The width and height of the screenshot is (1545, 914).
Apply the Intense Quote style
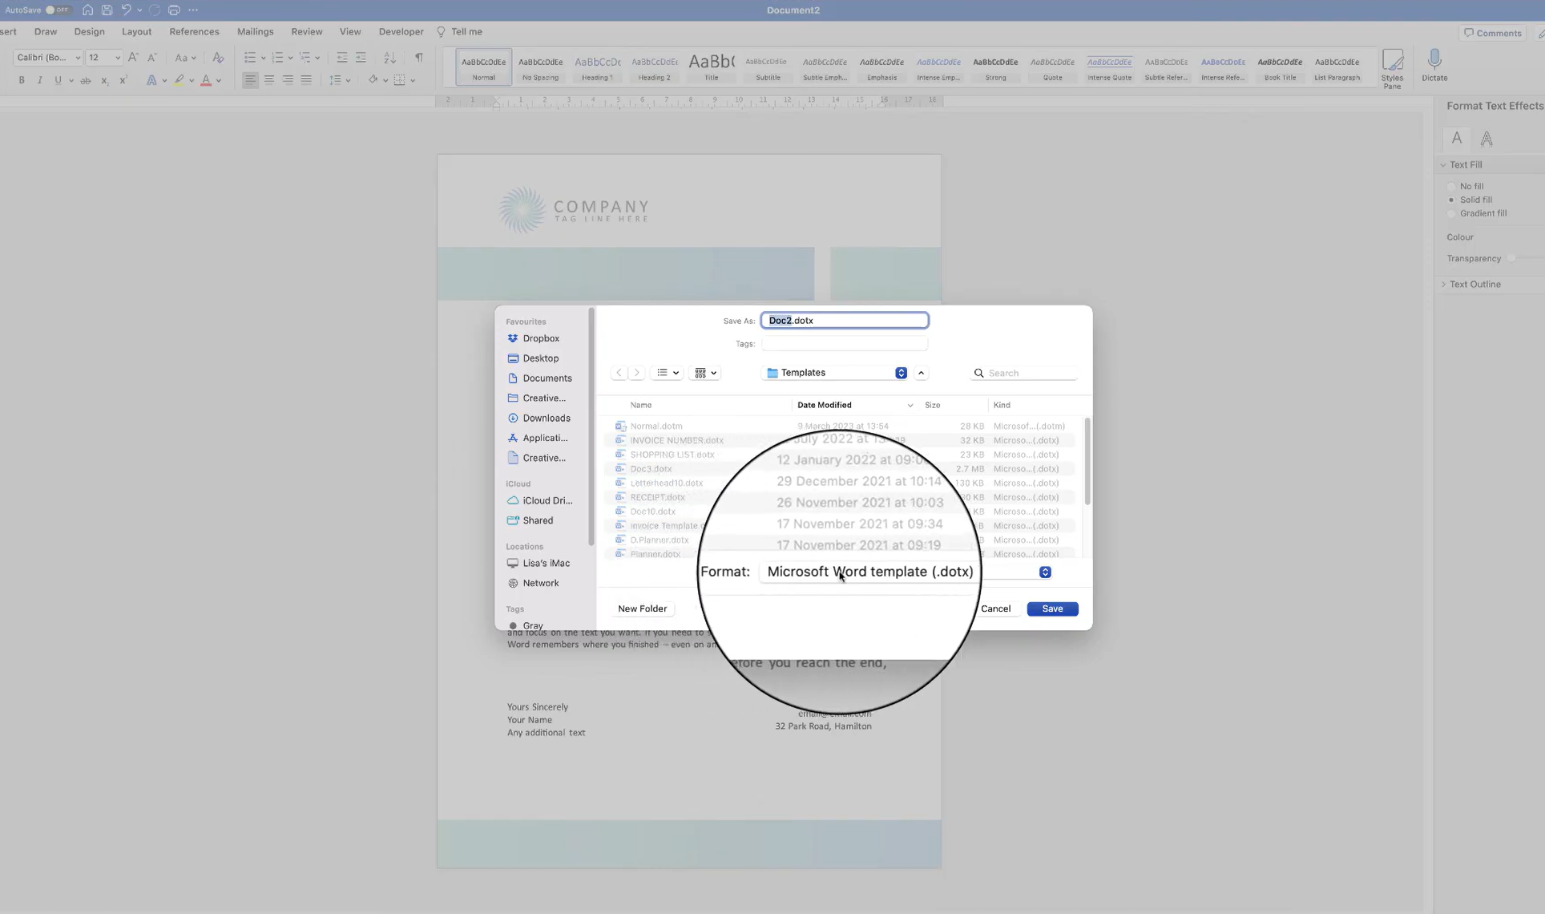tap(1109, 67)
